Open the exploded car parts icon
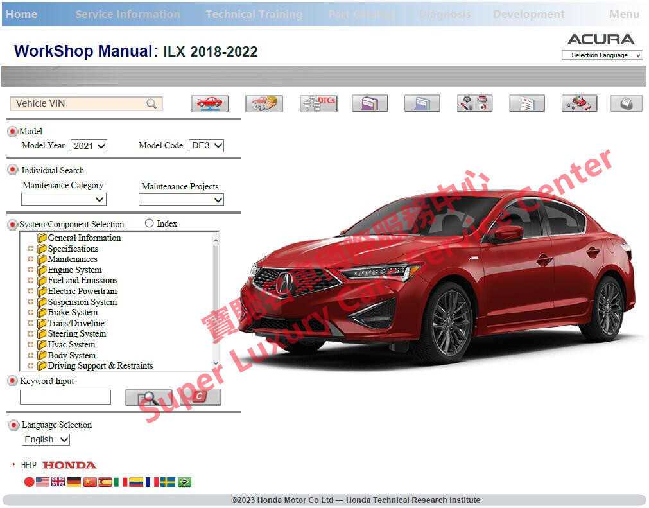This screenshot has height=508, width=649. tap(580, 103)
